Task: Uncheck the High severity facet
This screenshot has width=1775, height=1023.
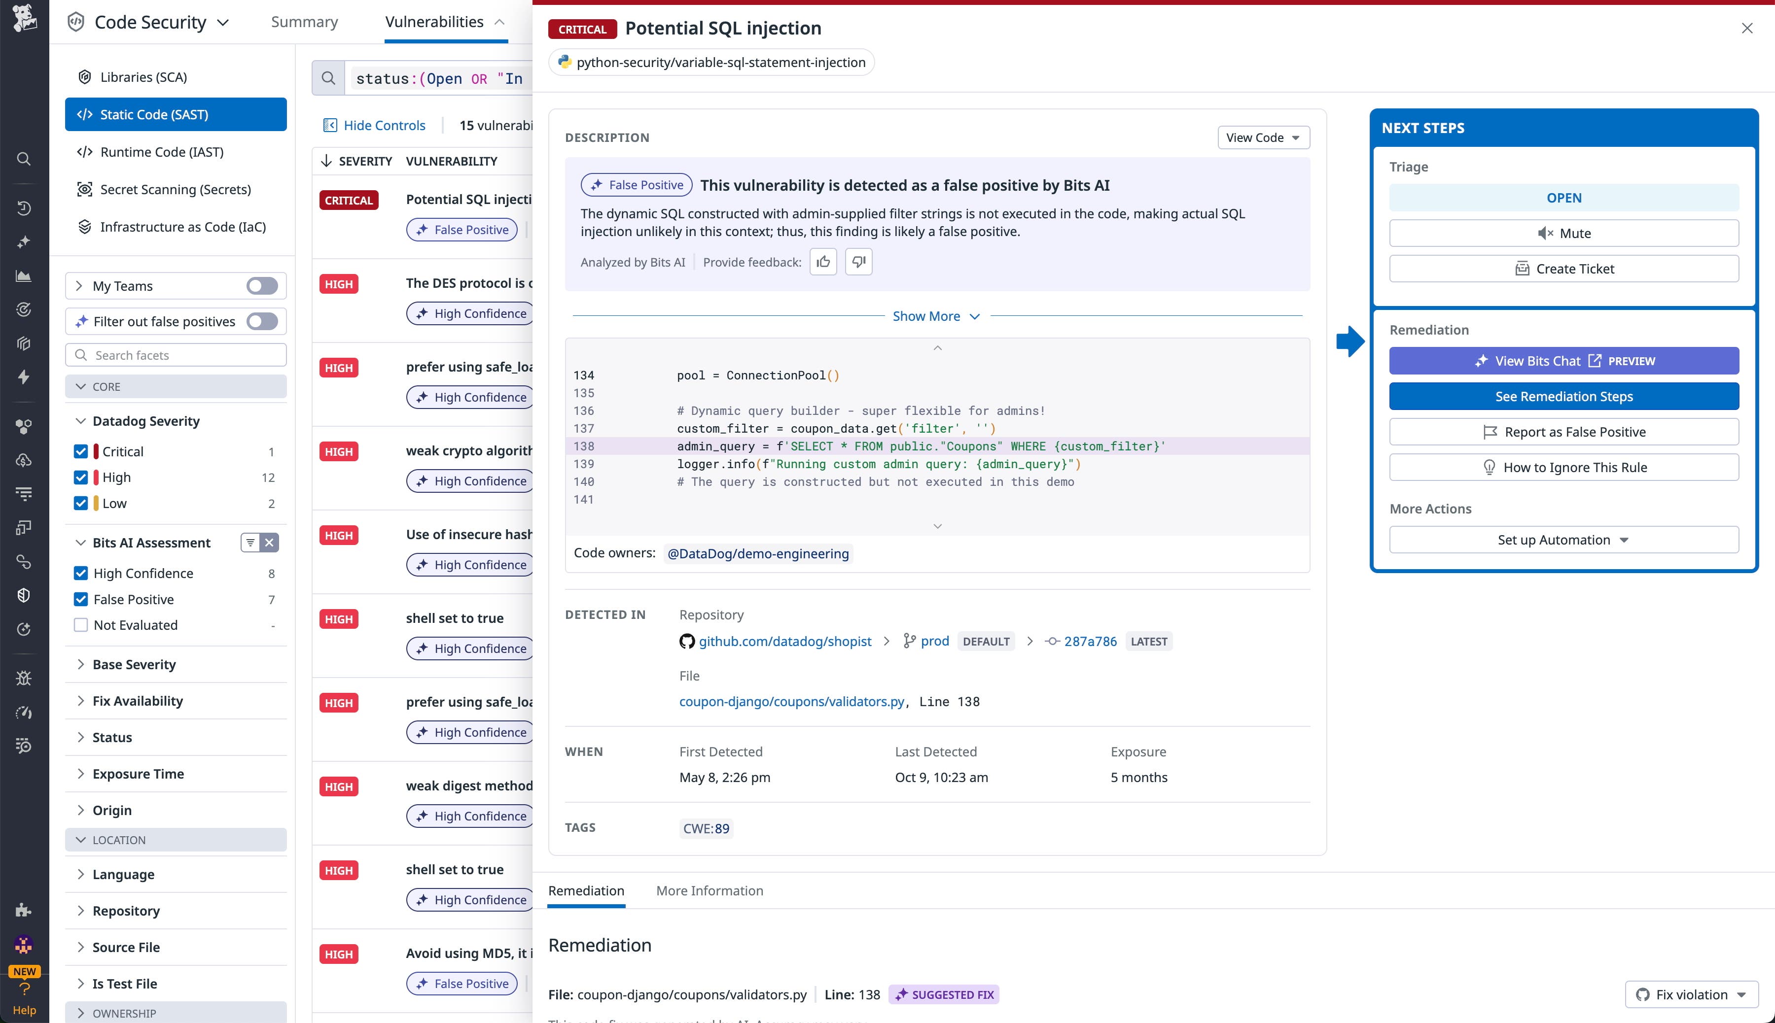Action: (81, 477)
